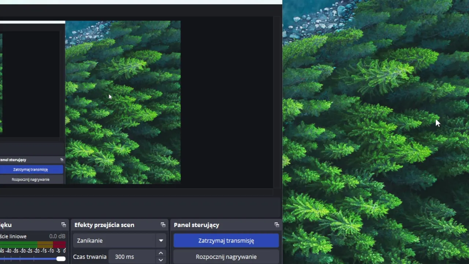This screenshot has height=264, width=469.
Task: Click the Czas trwania label
Action: pos(90,257)
